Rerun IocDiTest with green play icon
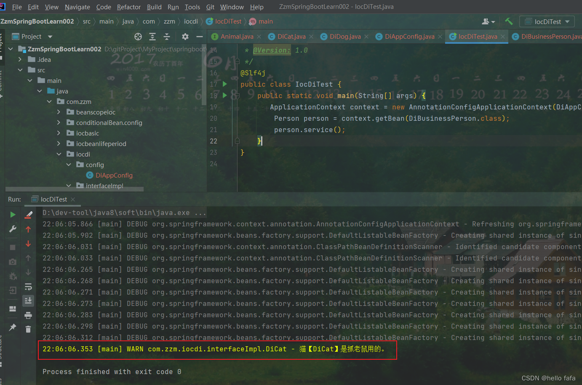Screen dimensions: 582x385 coord(13,215)
